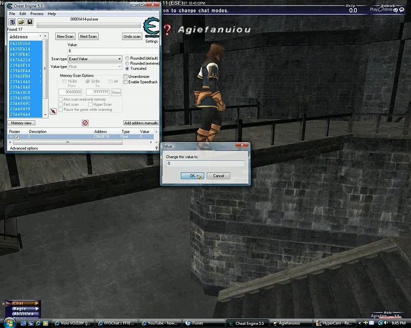Open the Edit menu

(23, 14)
